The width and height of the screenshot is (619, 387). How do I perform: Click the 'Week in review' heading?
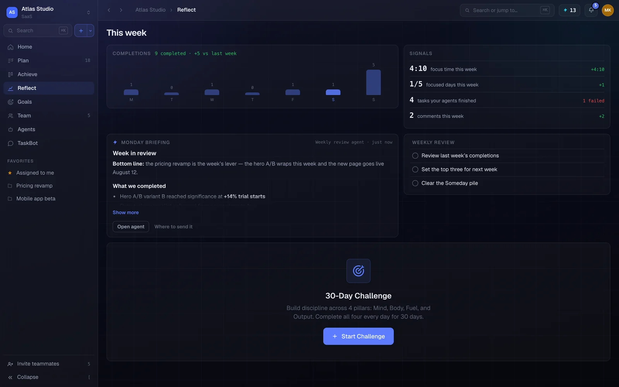(x=135, y=153)
